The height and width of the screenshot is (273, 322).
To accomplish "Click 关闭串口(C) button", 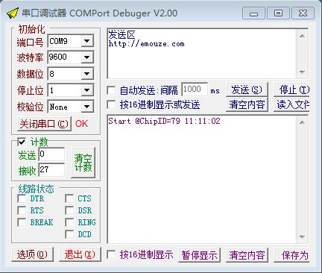I will [44, 124].
